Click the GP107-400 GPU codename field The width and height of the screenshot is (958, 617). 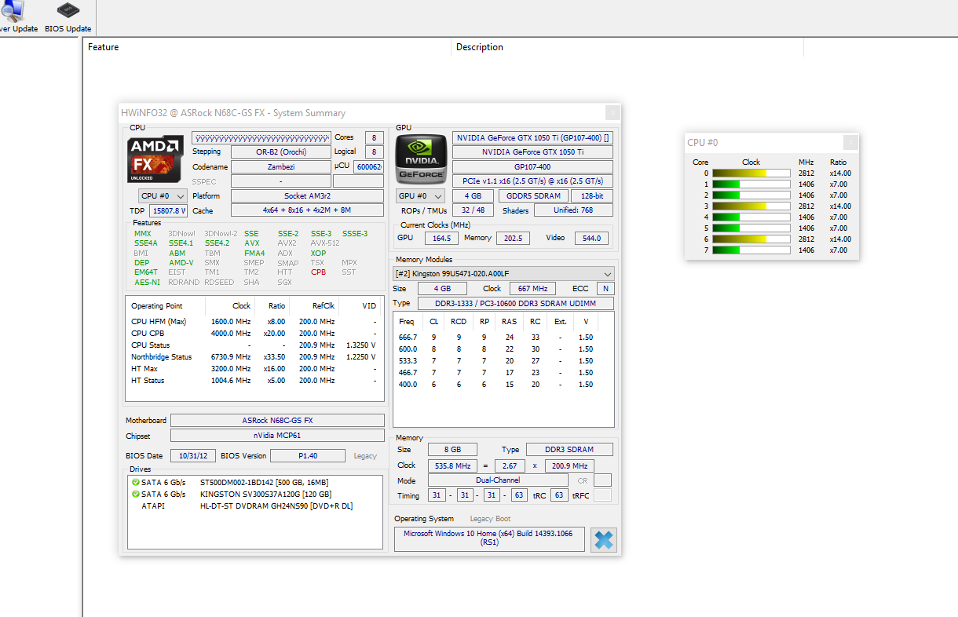coord(532,167)
